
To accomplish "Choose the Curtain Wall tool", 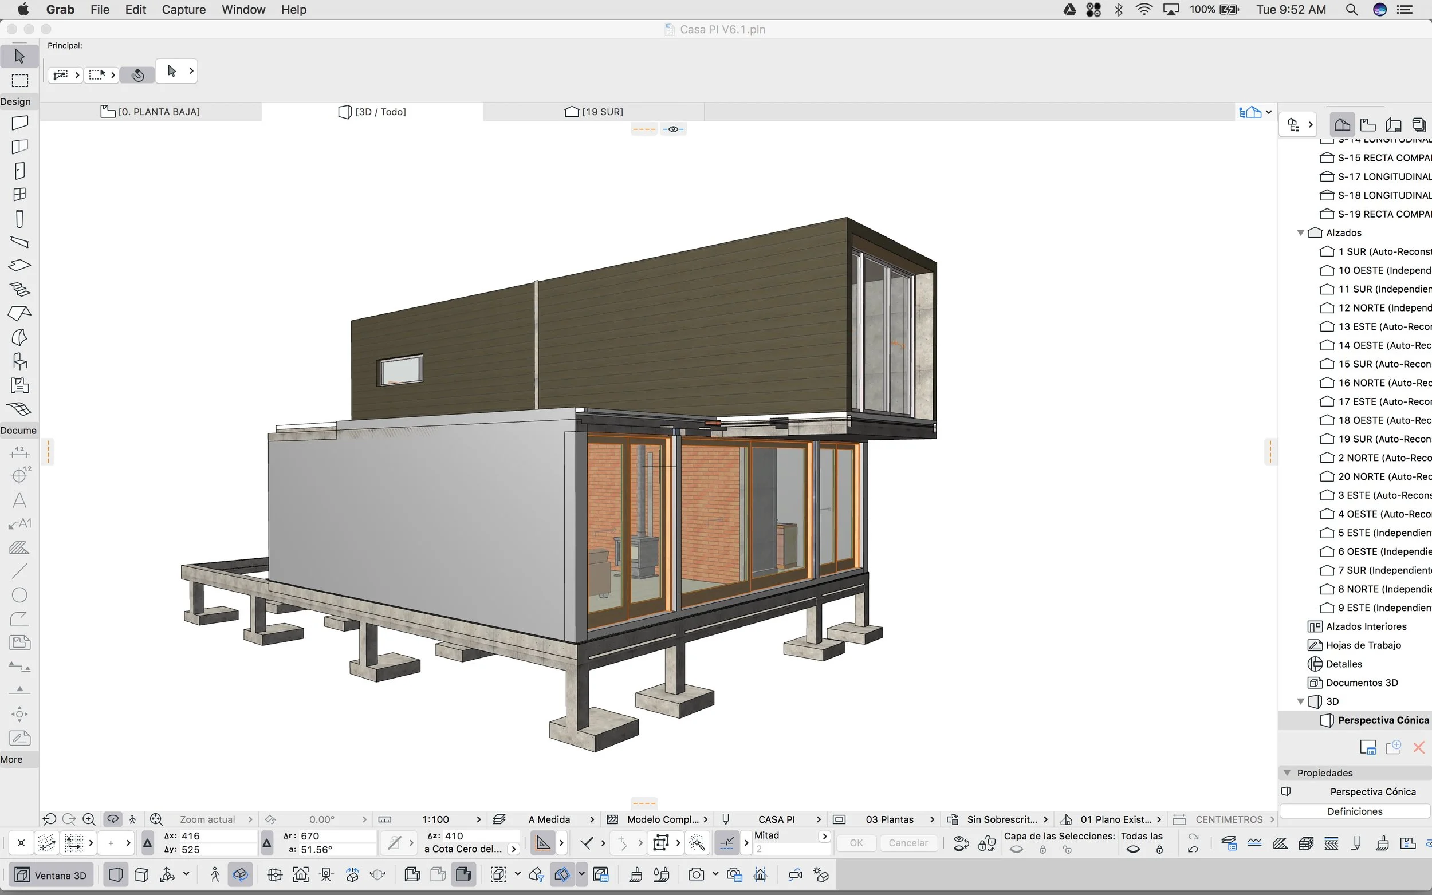I will coord(19,147).
